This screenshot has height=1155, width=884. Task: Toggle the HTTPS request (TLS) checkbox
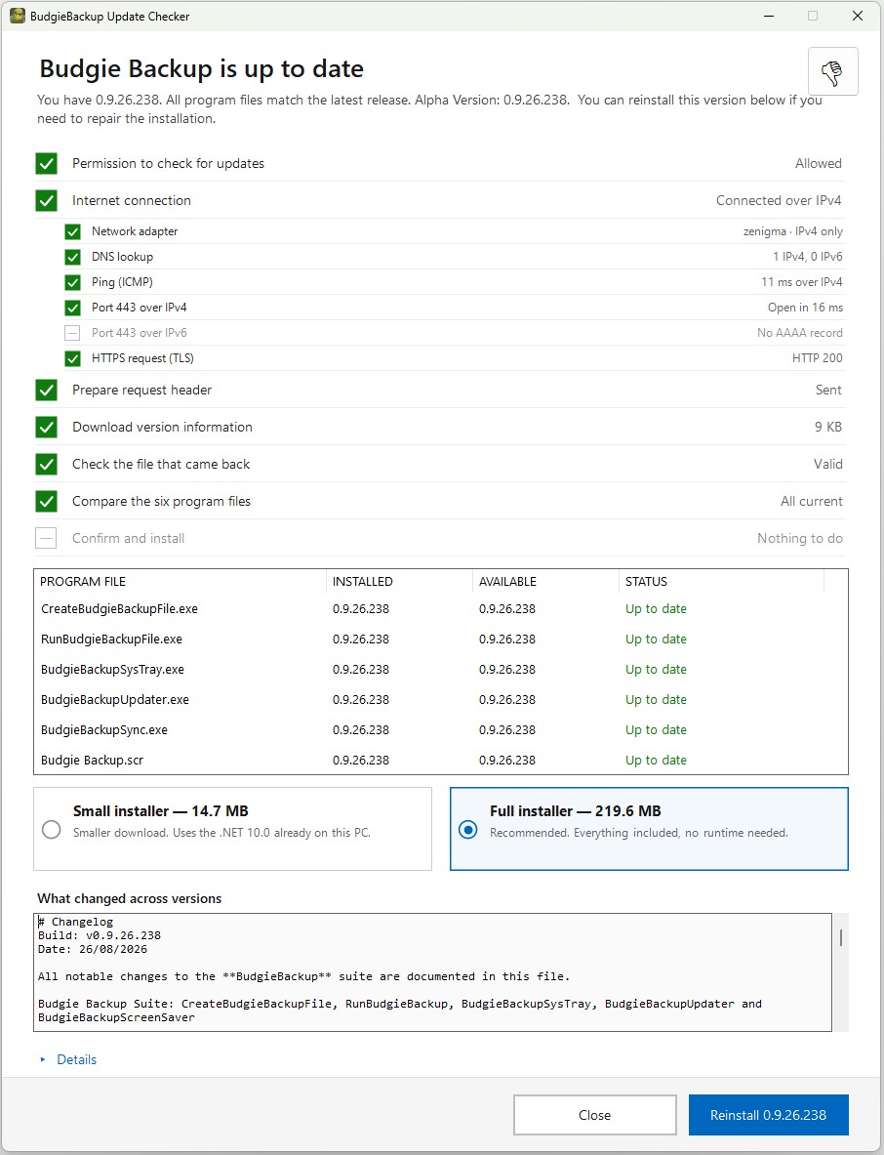coord(72,358)
